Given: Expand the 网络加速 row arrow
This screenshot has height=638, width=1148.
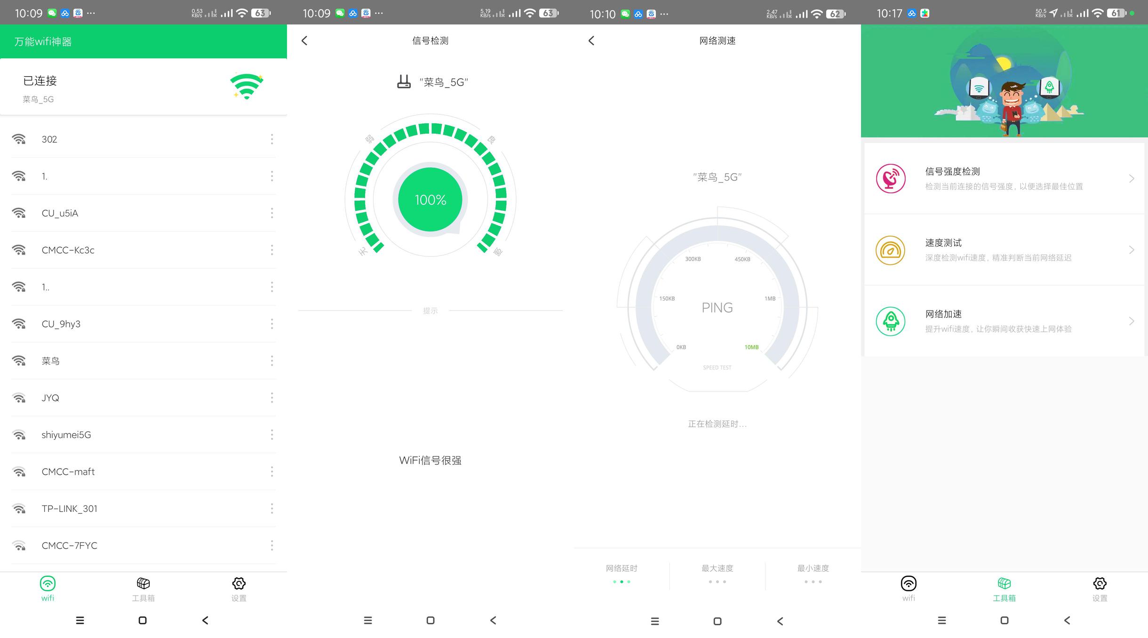Looking at the screenshot, I should click(x=1132, y=321).
